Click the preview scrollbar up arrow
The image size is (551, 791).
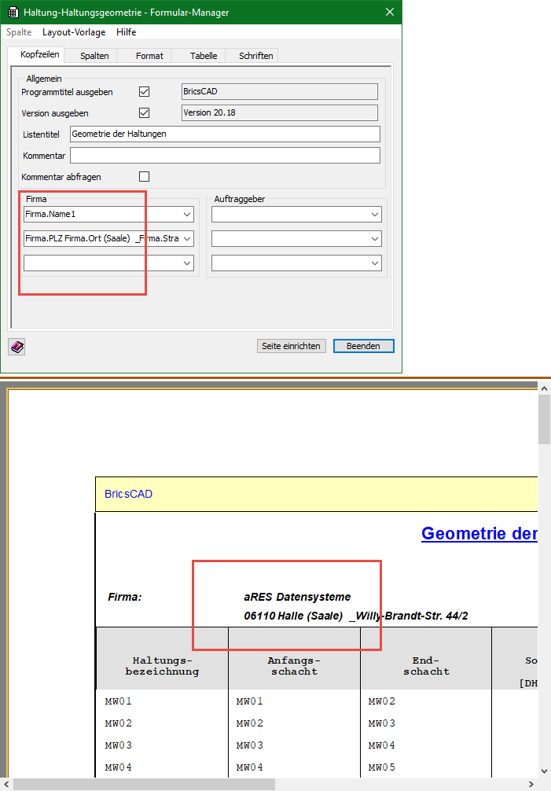pos(544,388)
